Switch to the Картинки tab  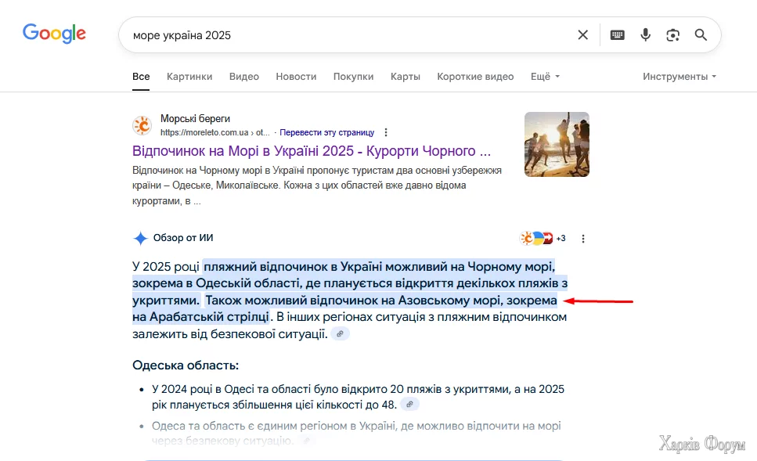pos(189,76)
